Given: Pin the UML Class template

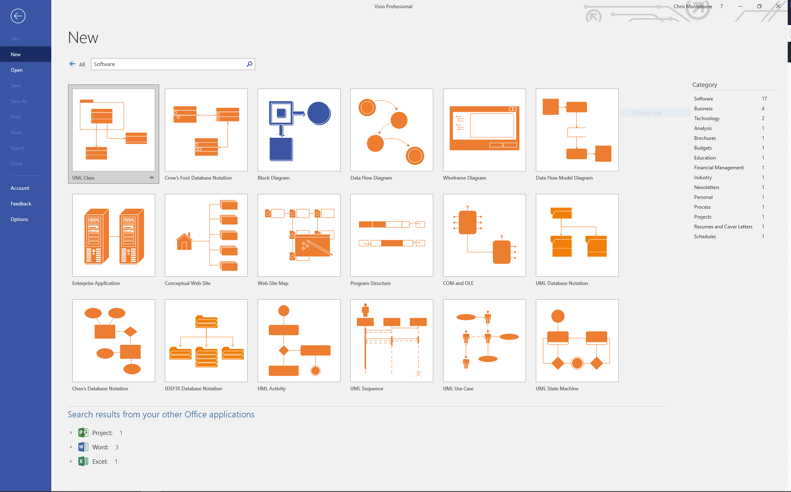Looking at the screenshot, I should [151, 178].
